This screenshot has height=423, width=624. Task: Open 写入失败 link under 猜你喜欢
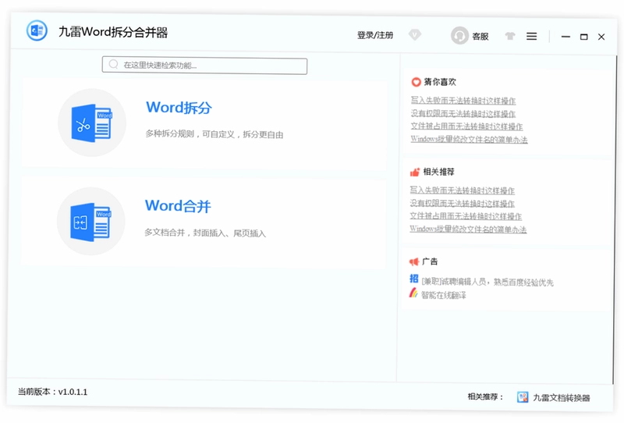(x=463, y=101)
